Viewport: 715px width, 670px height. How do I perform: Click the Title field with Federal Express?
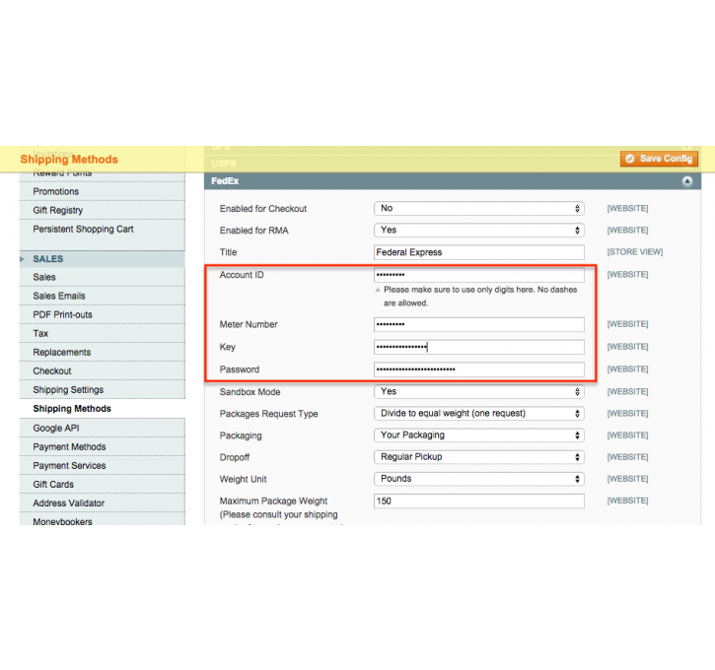point(478,252)
